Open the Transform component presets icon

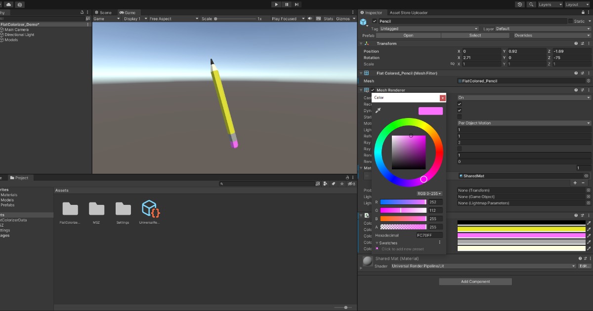(582, 43)
